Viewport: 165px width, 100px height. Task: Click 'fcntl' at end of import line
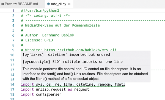120,85
